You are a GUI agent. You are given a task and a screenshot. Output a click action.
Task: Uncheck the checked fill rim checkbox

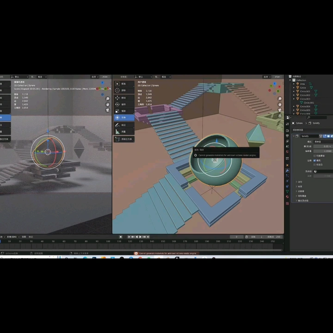tap(315, 160)
